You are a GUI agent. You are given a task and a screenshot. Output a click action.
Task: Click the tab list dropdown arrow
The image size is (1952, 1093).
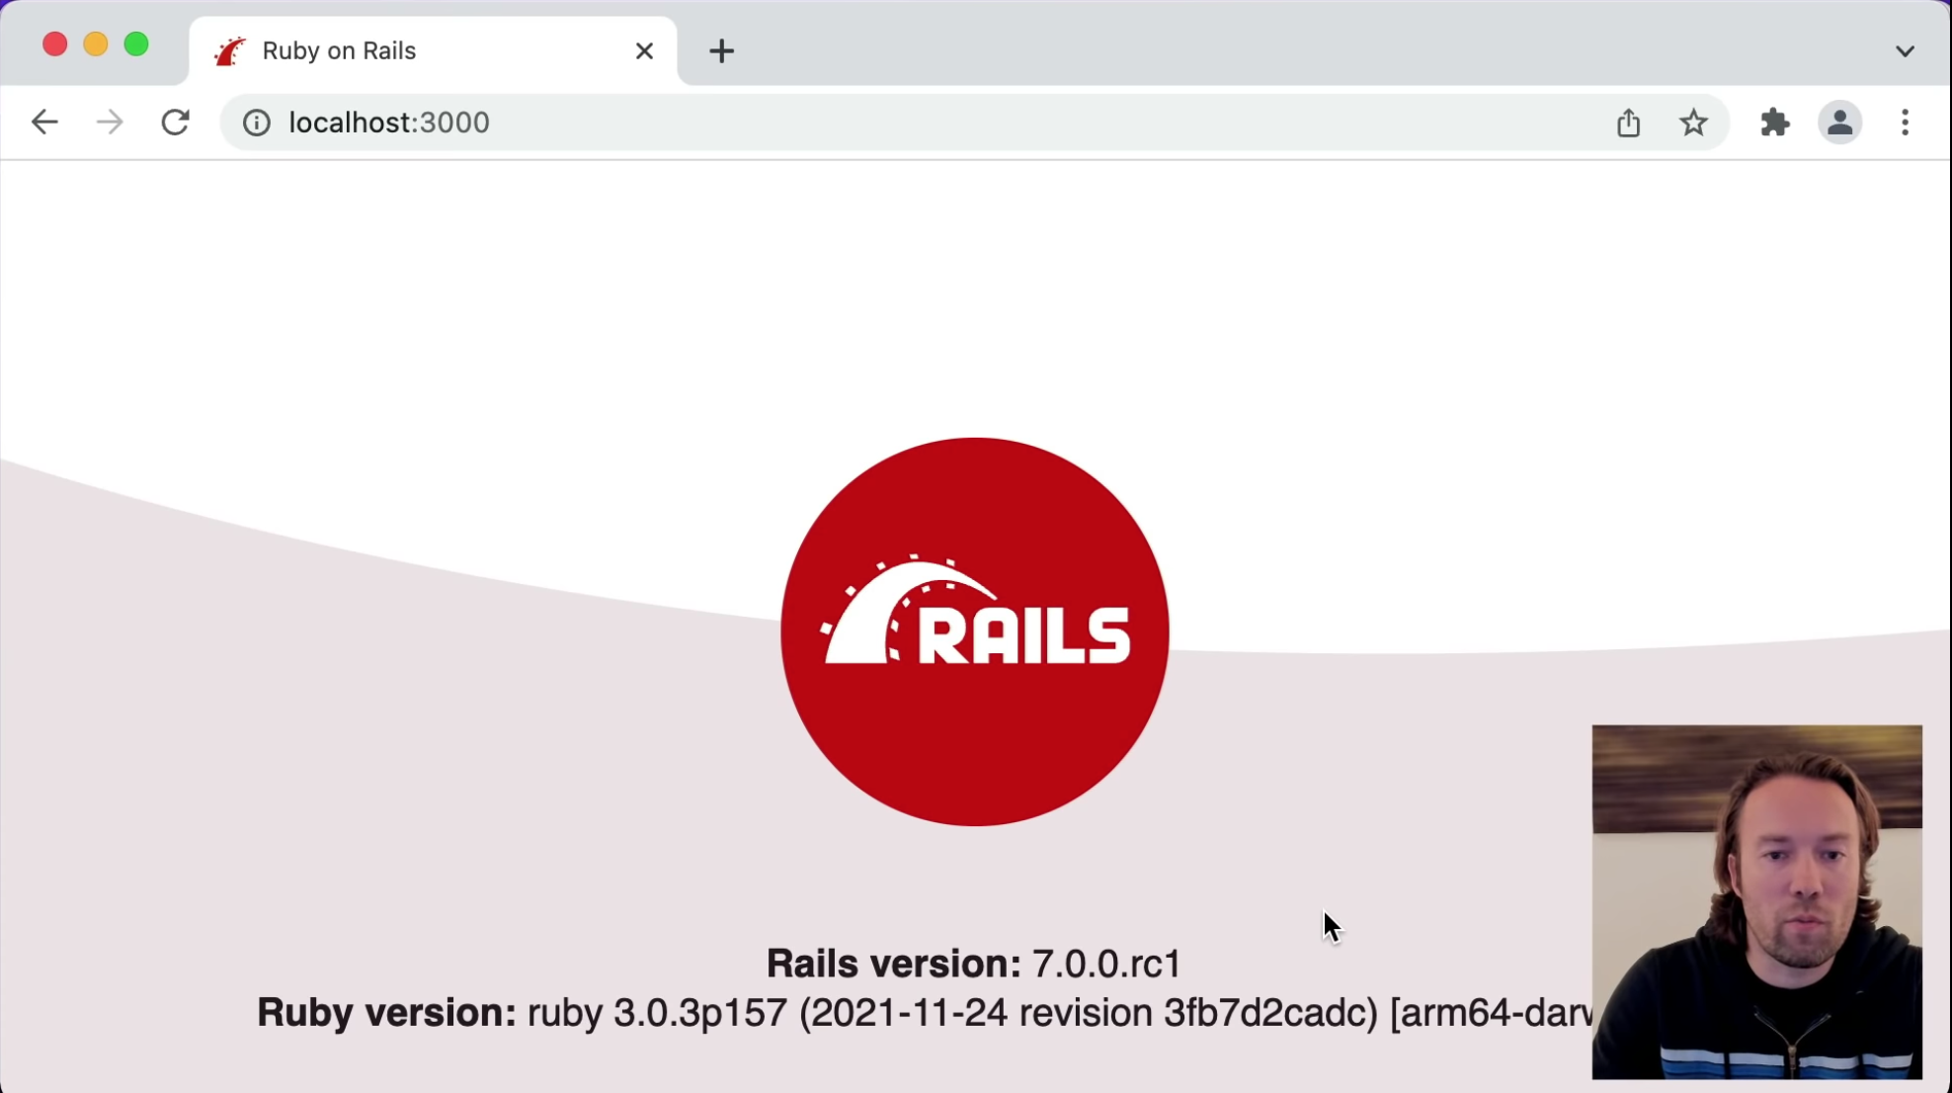point(1904,51)
